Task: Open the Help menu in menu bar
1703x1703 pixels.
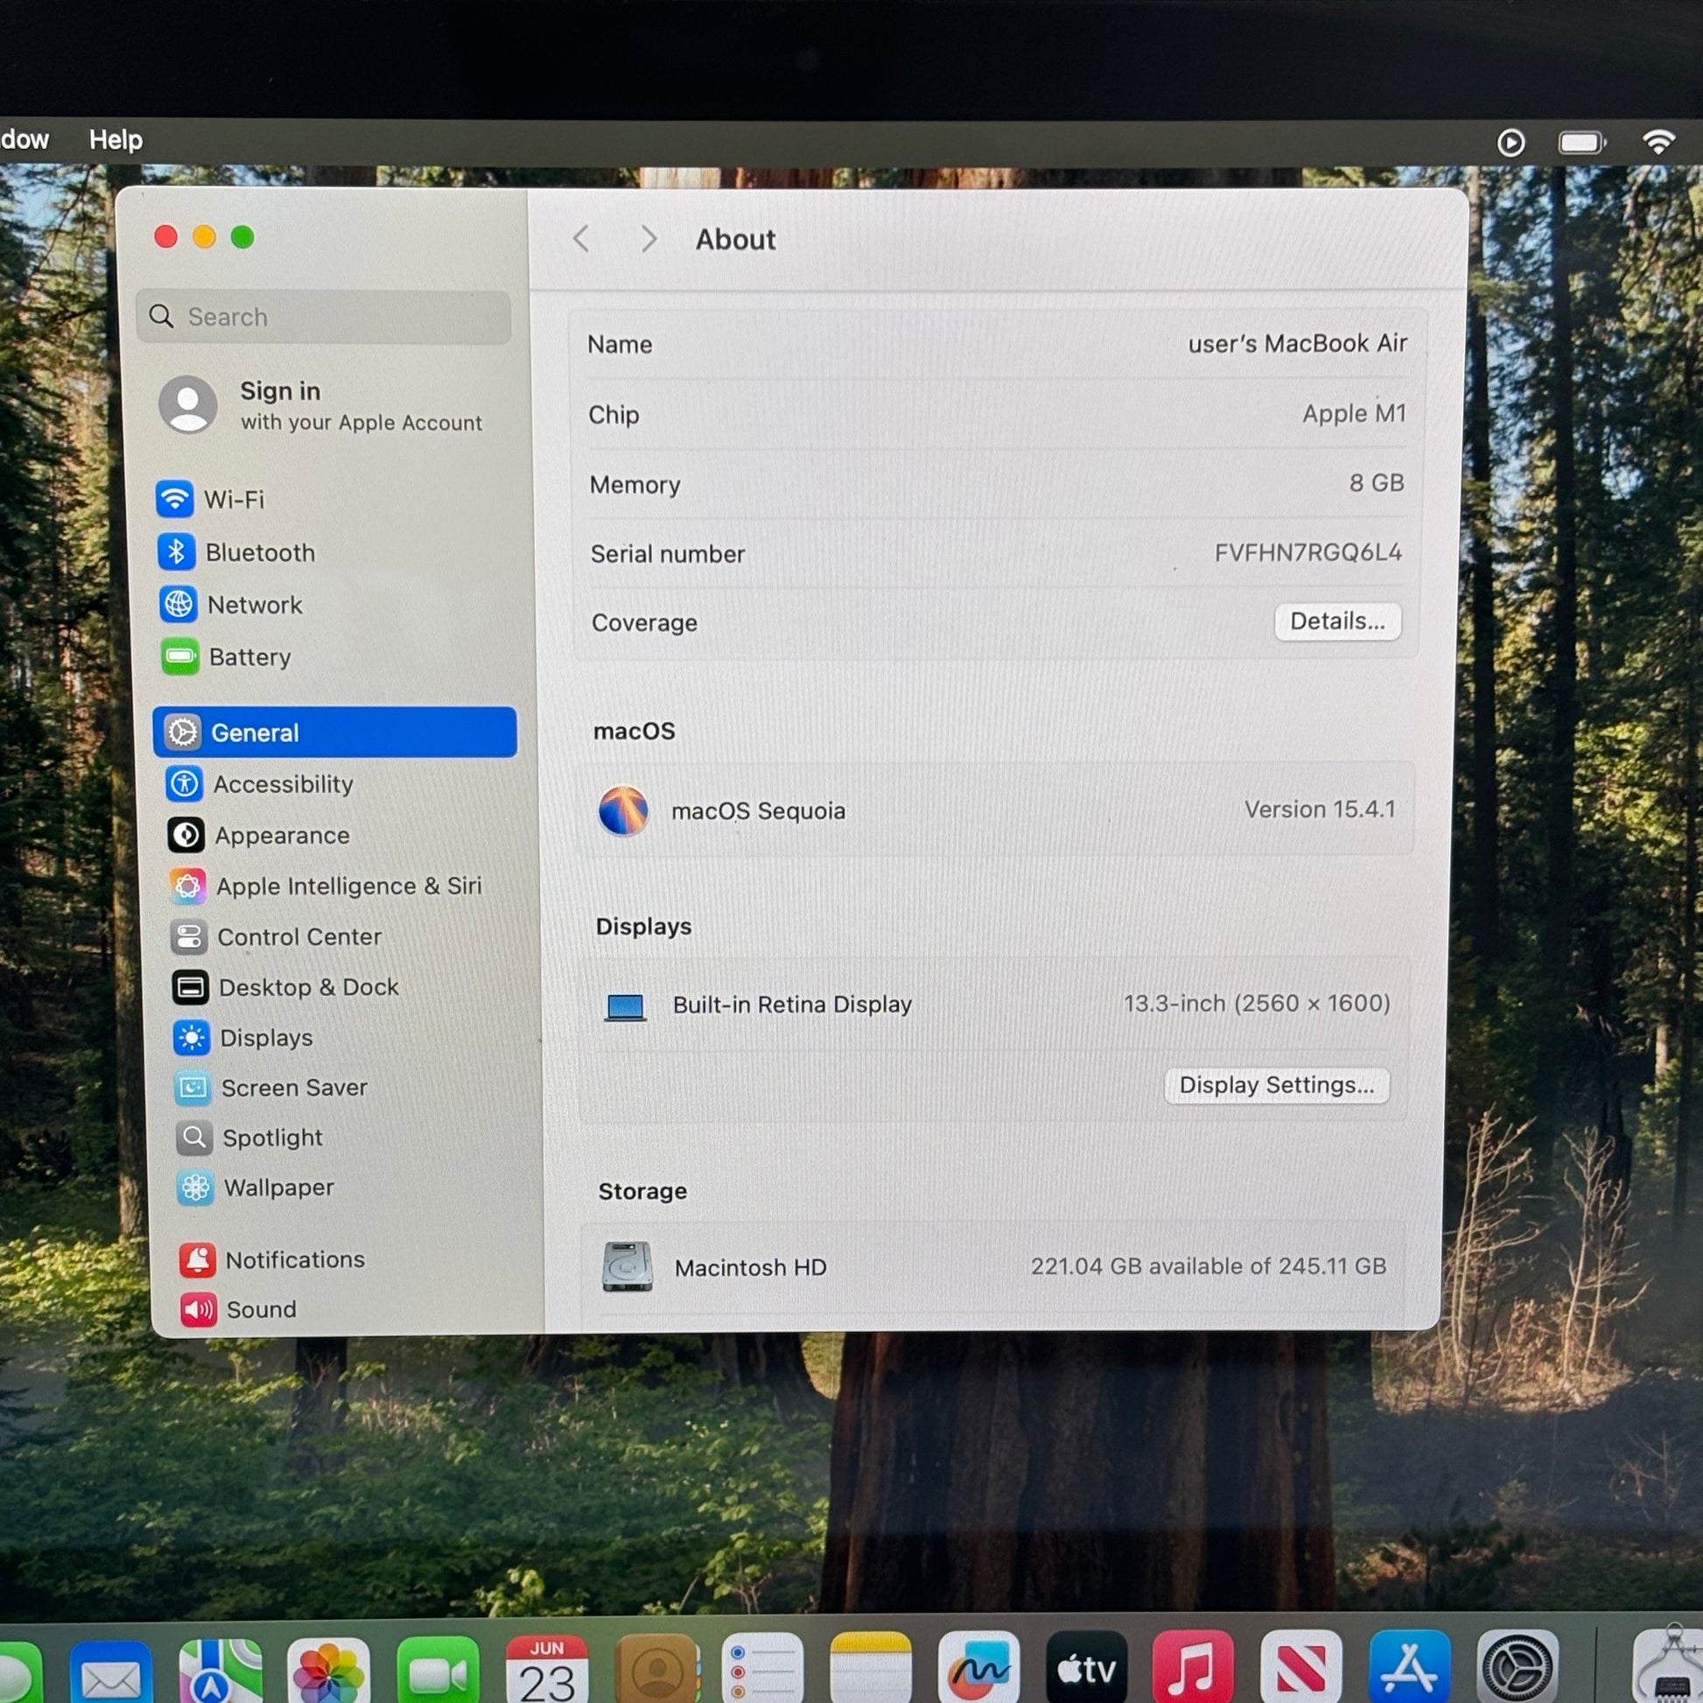Action: tap(116, 140)
